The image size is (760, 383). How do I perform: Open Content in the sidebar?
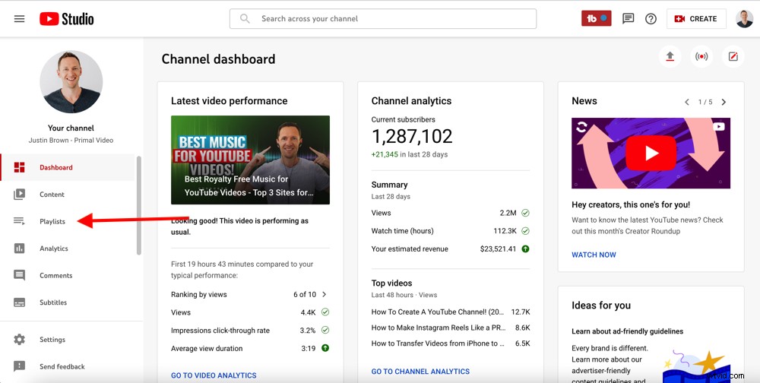pos(68,195)
